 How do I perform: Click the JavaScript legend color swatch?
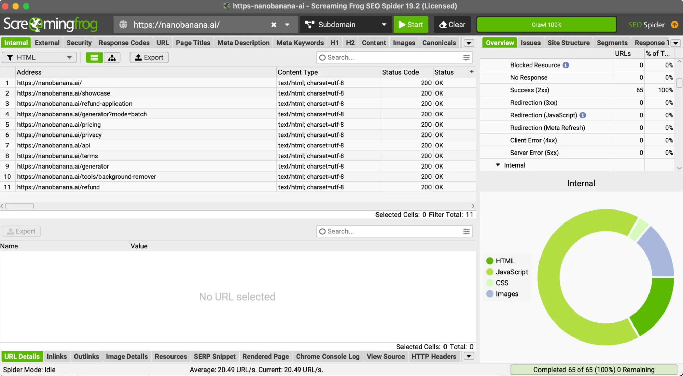pyautogui.click(x=490, y=272)
